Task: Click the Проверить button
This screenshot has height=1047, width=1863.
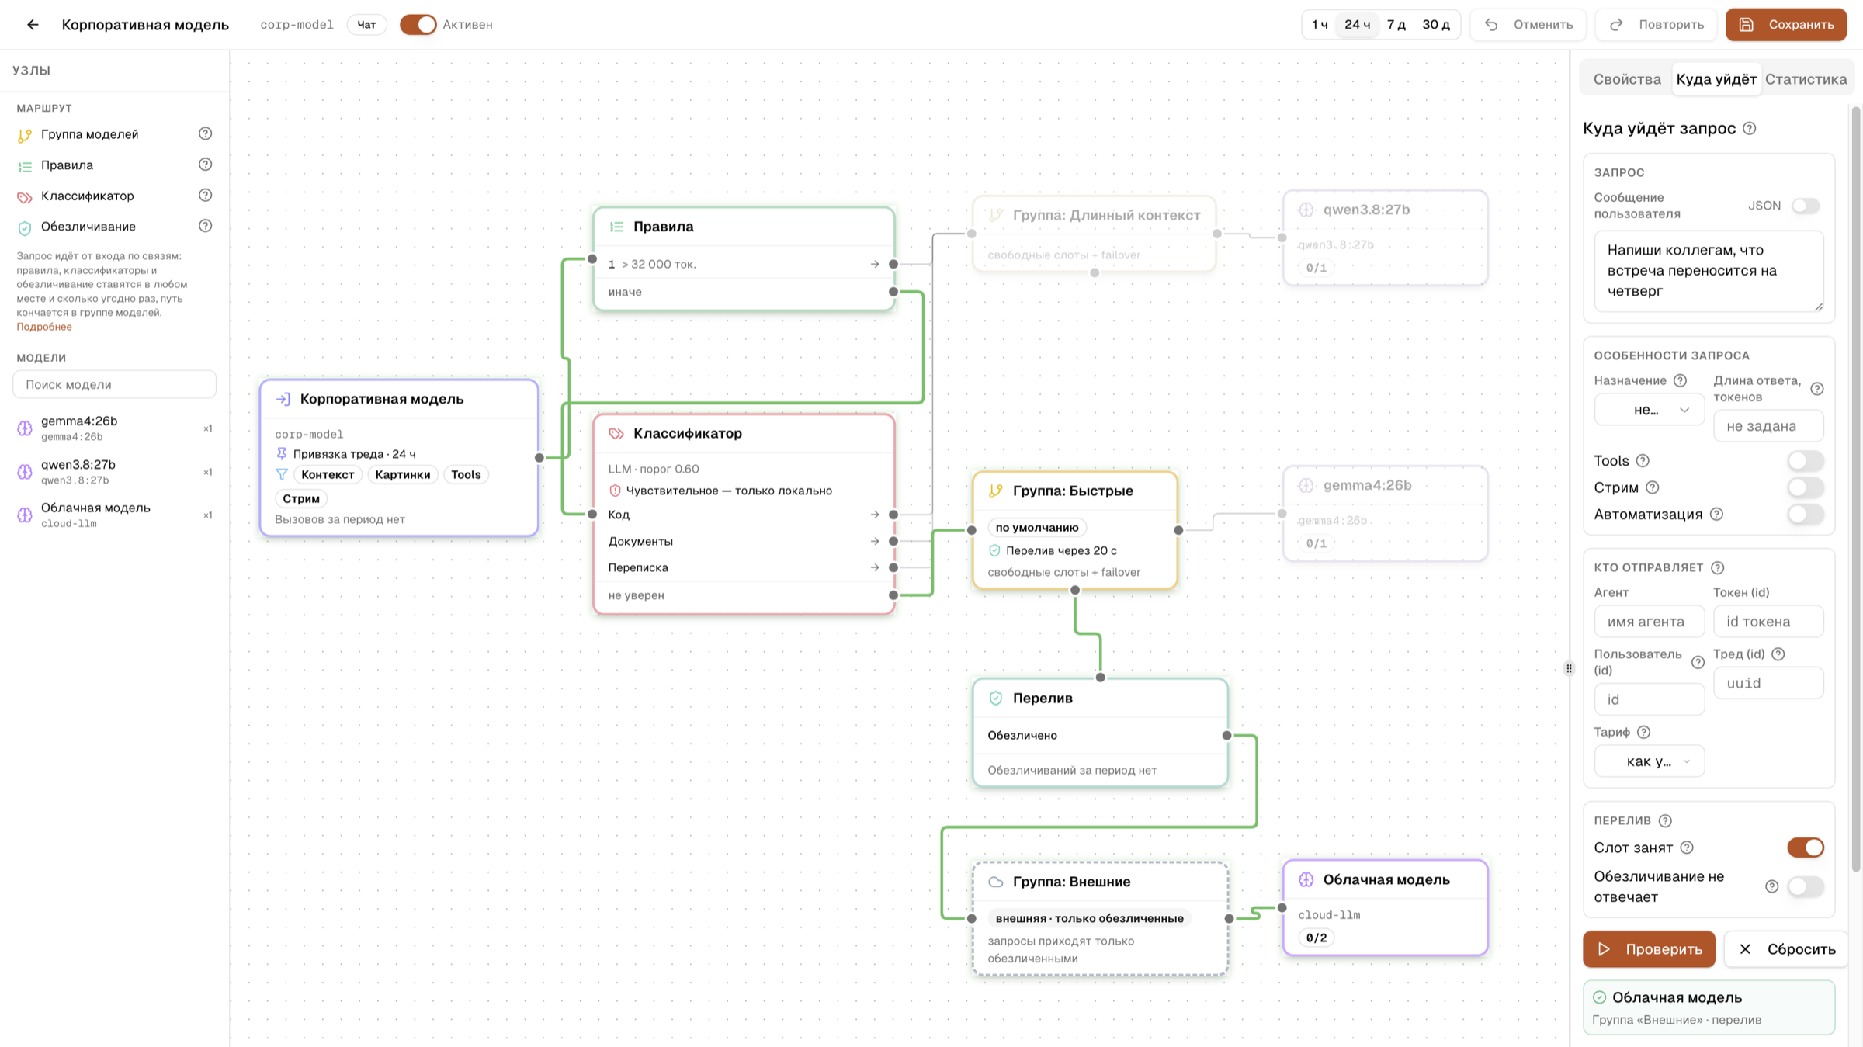Action: coord(1649,949)
